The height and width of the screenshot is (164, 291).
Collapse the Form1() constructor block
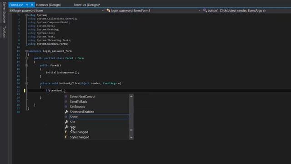click(26, 66)
